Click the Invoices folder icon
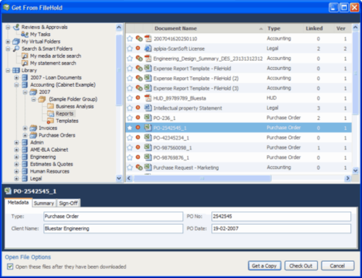The height and width of the screenshot is (278, 362). 33,128
